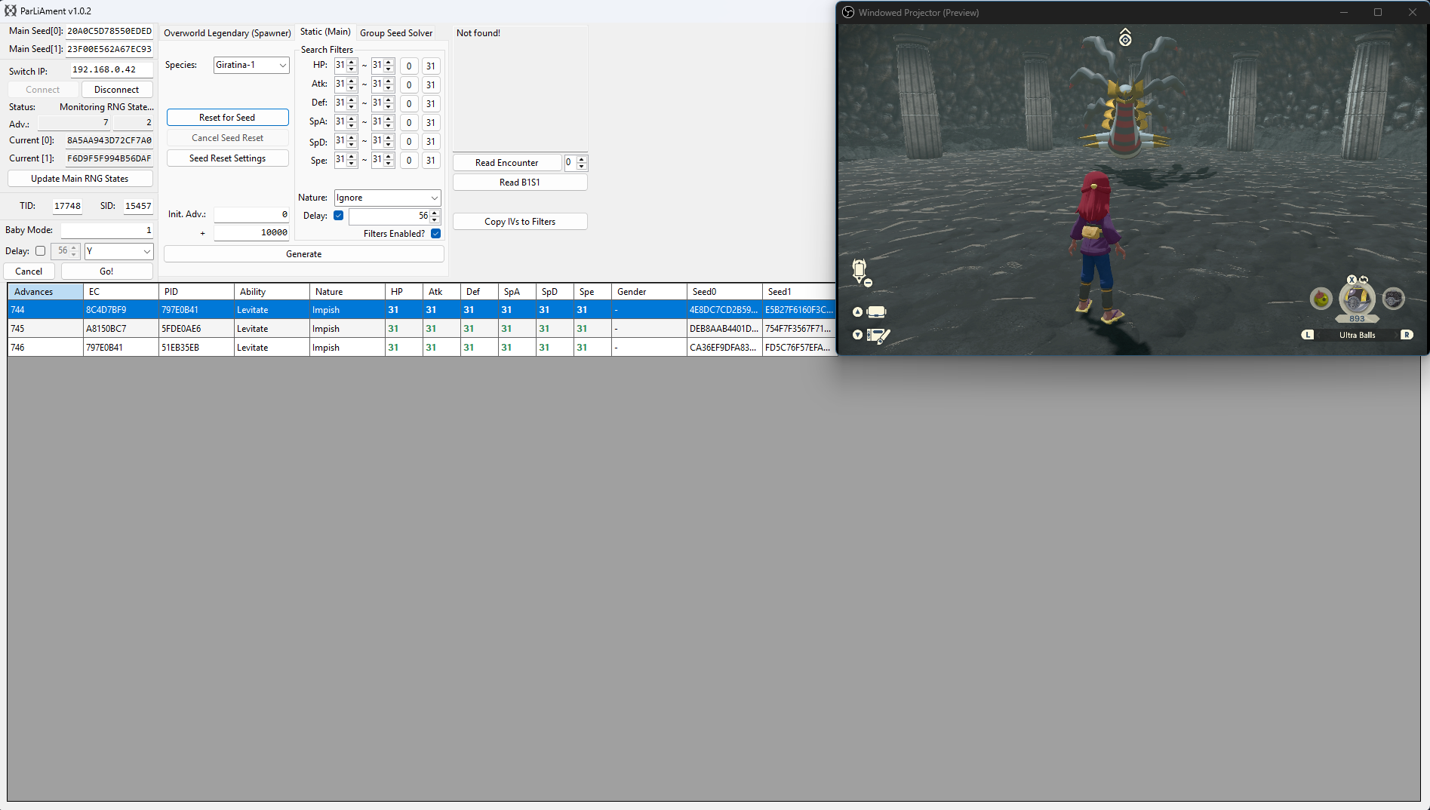1430x810 pixels.
Task: Click the Cancel button under Baby Mode
Action: coord(29,272)
